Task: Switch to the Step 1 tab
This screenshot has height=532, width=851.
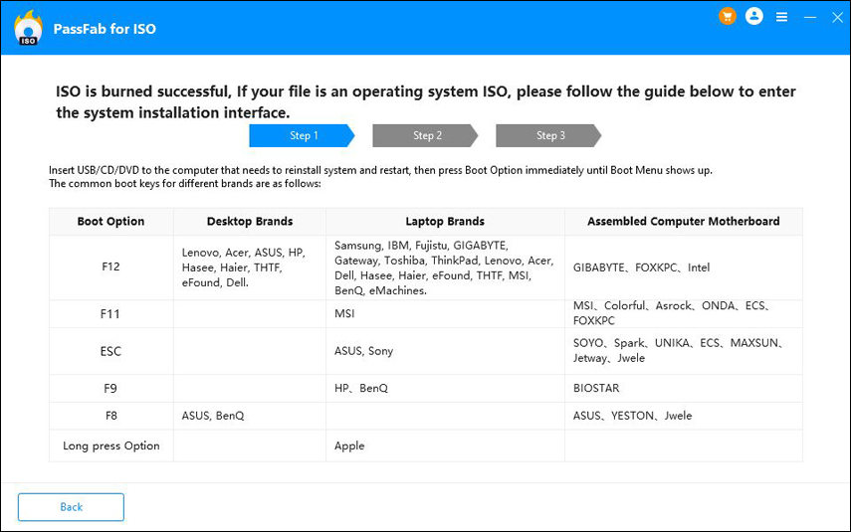Action: pyautogui.click(x=303, y=135)
